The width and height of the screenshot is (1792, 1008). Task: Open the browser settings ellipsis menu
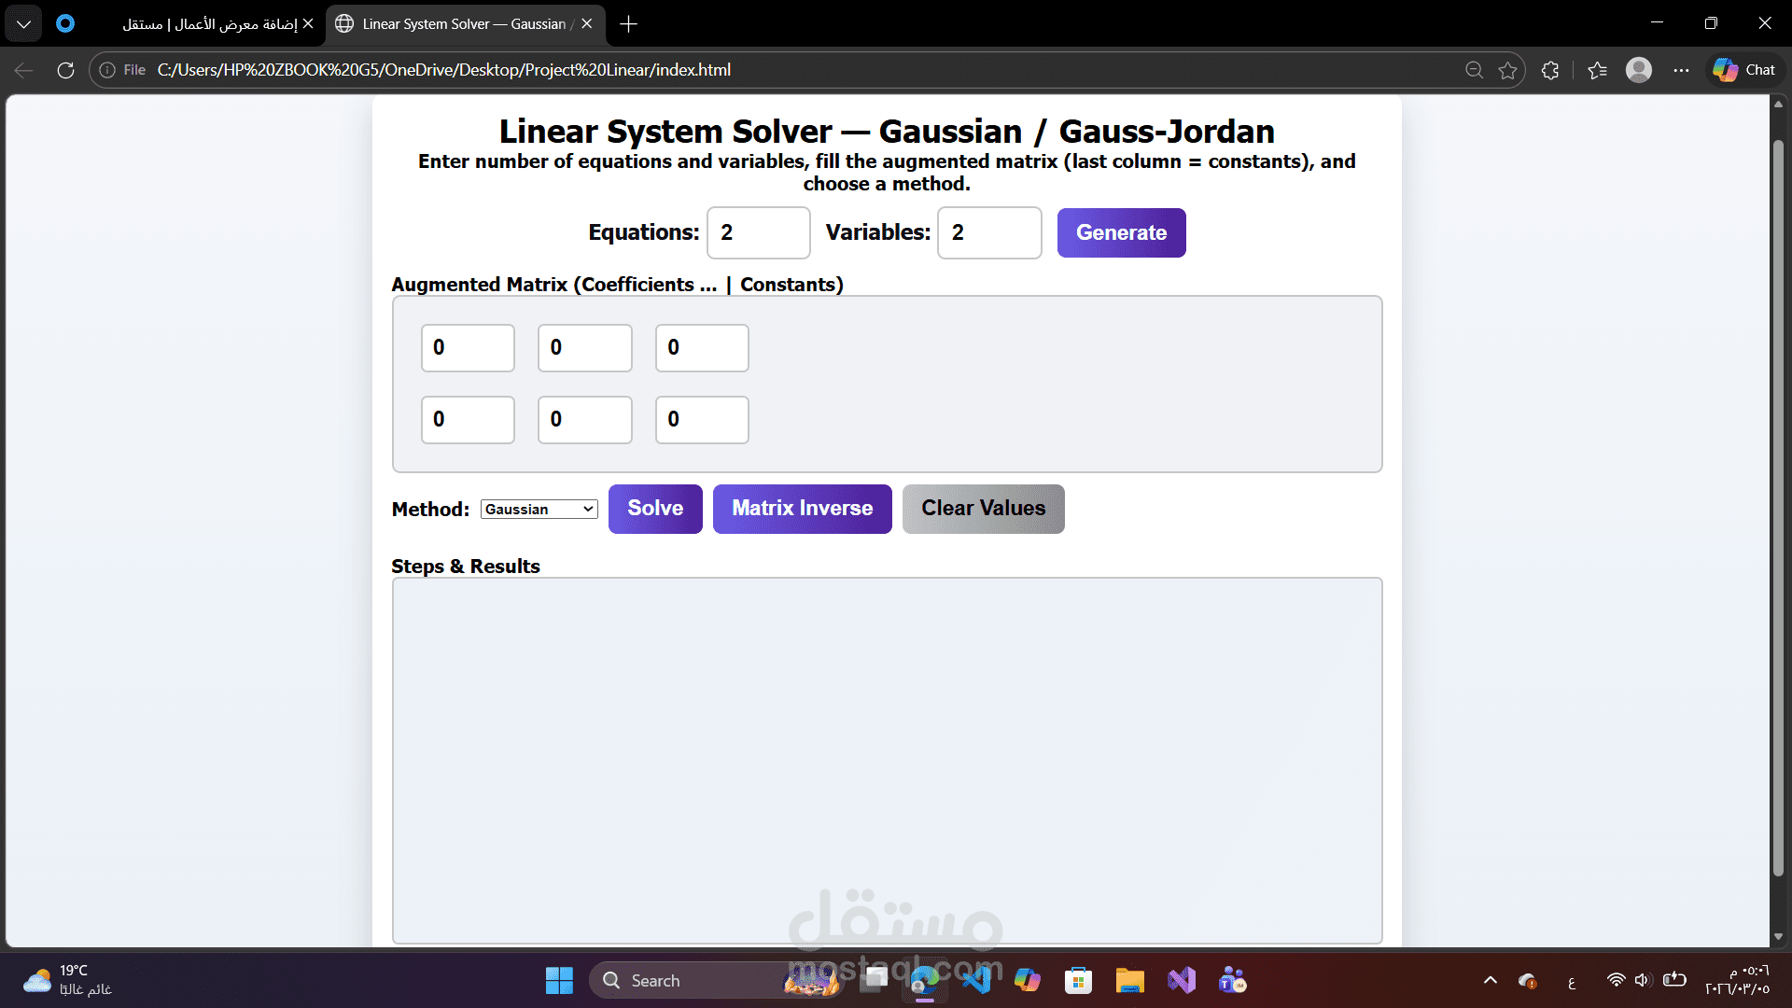[1682, 70]
